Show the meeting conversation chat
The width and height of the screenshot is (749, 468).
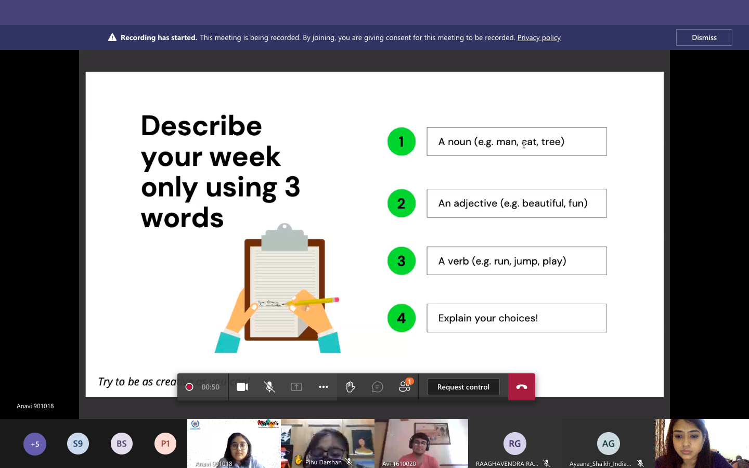point(378,387)
